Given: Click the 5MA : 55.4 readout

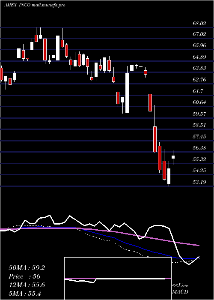Looking at the screenshot, I should click(25, 294).
